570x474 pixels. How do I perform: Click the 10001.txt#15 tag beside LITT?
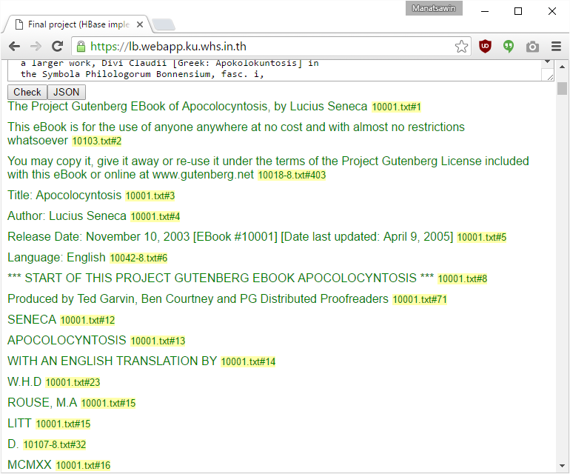63,424
